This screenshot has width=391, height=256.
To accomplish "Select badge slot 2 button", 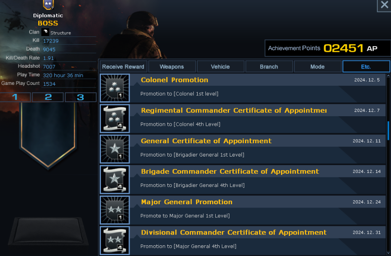I will tap(48, 97).
